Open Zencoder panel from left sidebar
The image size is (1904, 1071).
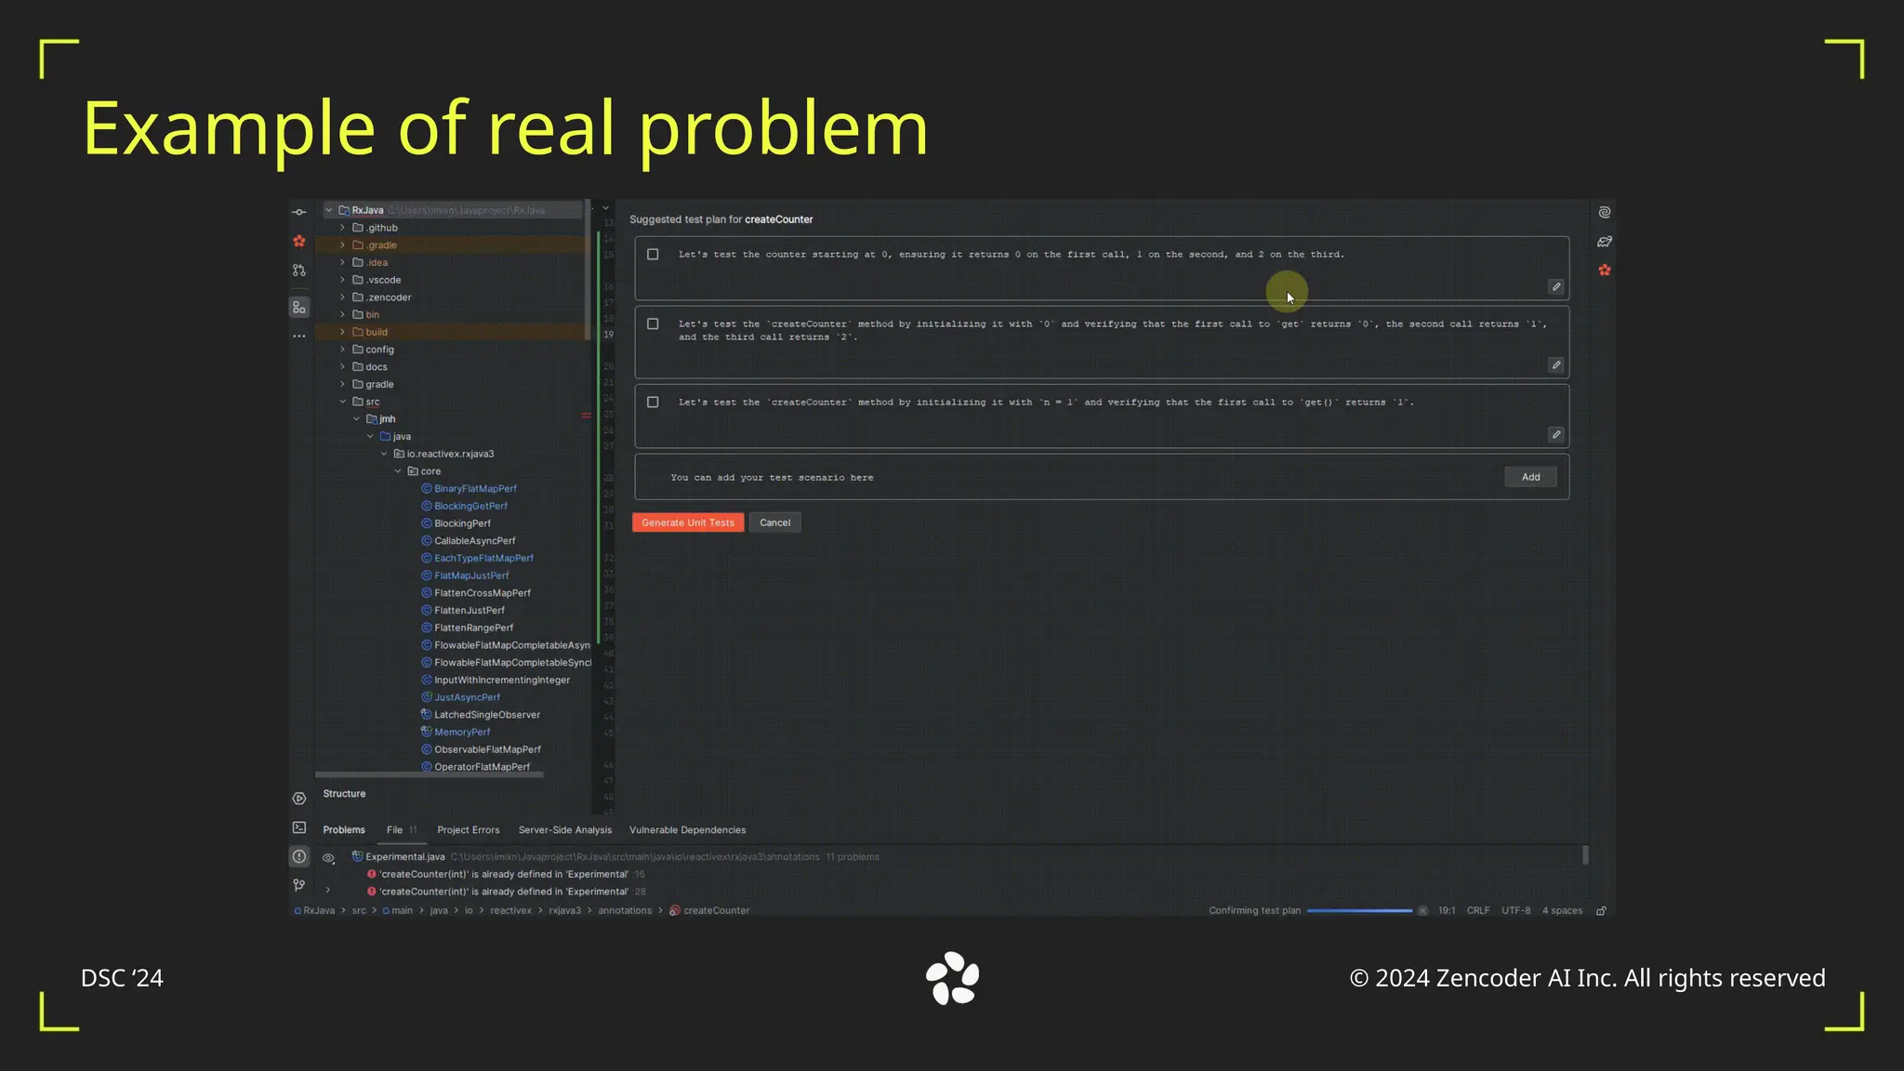[x=299, y=242]
